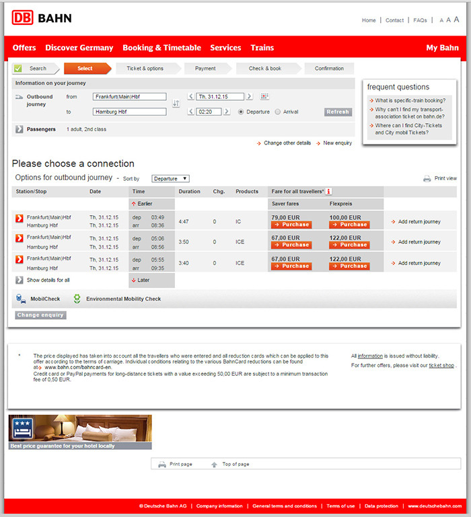The height and width of the screenshot is (517, 471).
Task: Click the Hamburg Hbf destination field
Action: point(129,112)
